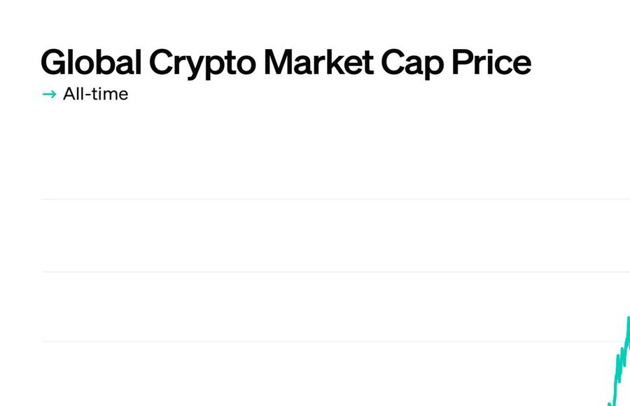Click the teal price line on chart
Screen dimensions: 630x406
pos(621,362)
